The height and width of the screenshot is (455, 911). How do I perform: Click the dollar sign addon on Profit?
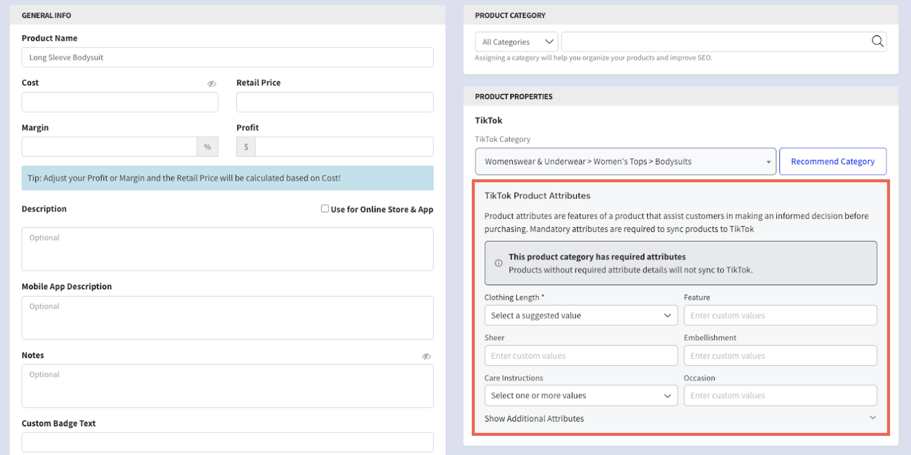[x=246, y=147]
